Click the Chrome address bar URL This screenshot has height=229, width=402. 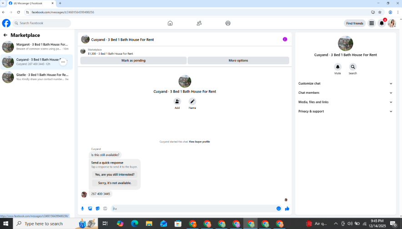(x=63, y=12)
